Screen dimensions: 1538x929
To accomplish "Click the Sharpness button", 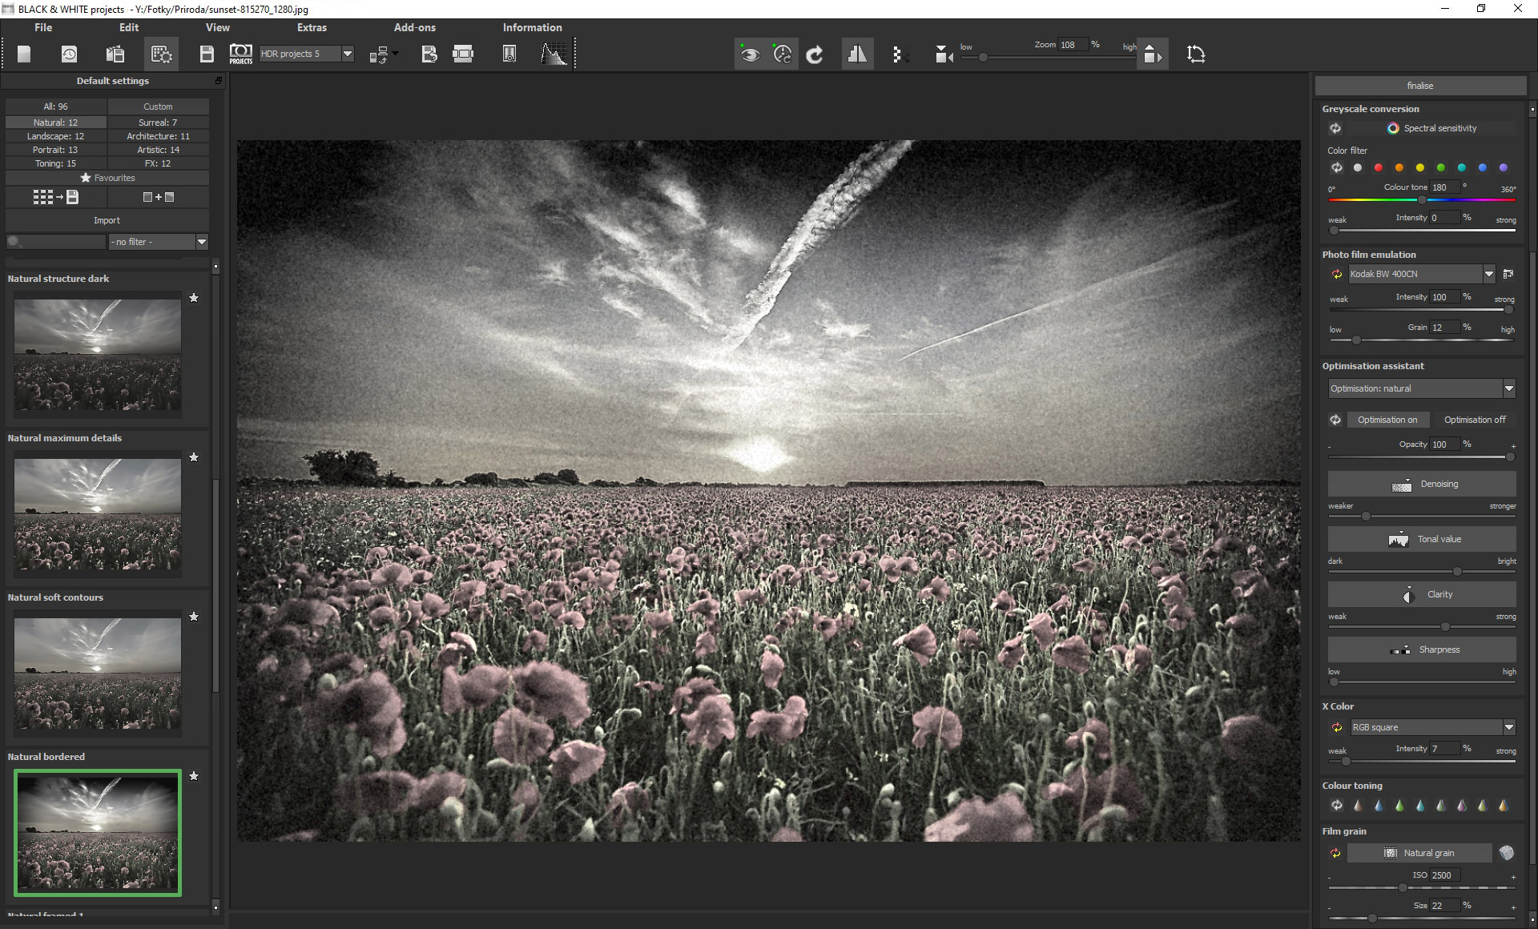I will (x=1422, y=649).
